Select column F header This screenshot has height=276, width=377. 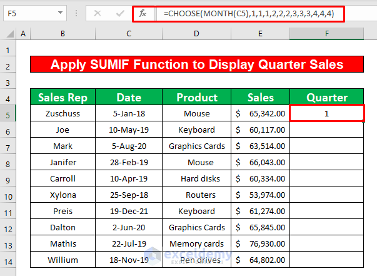[x=327, y=33]
